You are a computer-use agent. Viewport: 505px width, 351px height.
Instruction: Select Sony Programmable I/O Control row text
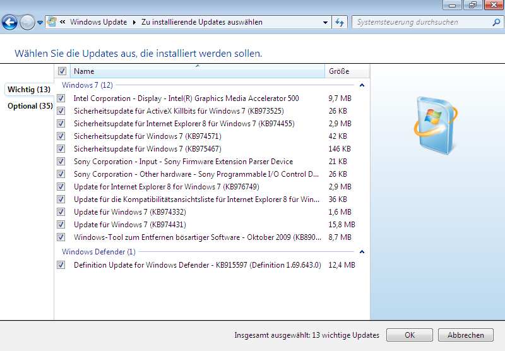[196, 174]
